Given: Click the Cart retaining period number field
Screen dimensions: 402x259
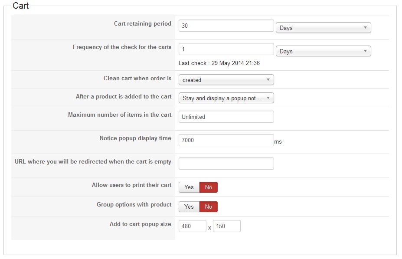Looking at the screenshot, I should point(226,26).
